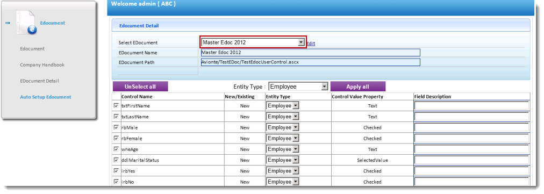Collapse the Edocument menu section
Screen dimensions: 544x194
coord(8,23)
